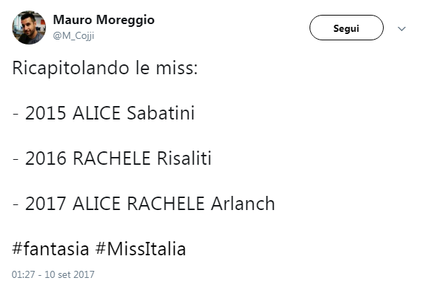The image size is (424, 285).
Task: Click the surname Sabatini
Action: pyautogui.click(x=160, y=113)
